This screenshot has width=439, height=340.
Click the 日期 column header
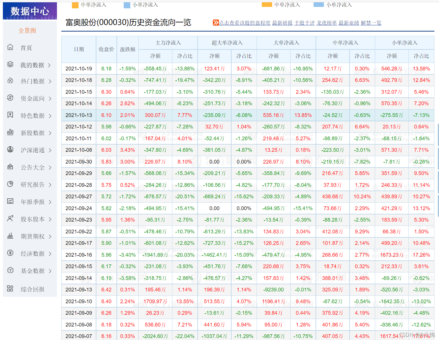(79, 49)
